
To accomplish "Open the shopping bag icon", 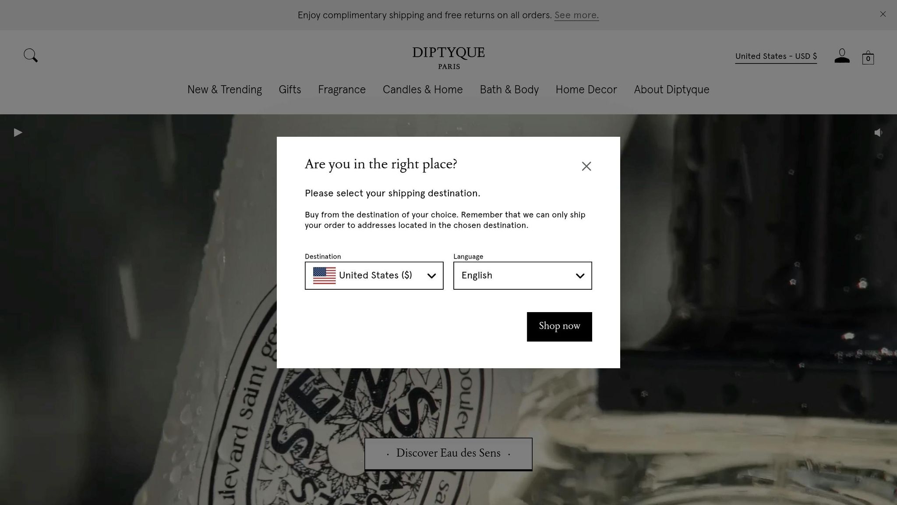I will [868, 57].
